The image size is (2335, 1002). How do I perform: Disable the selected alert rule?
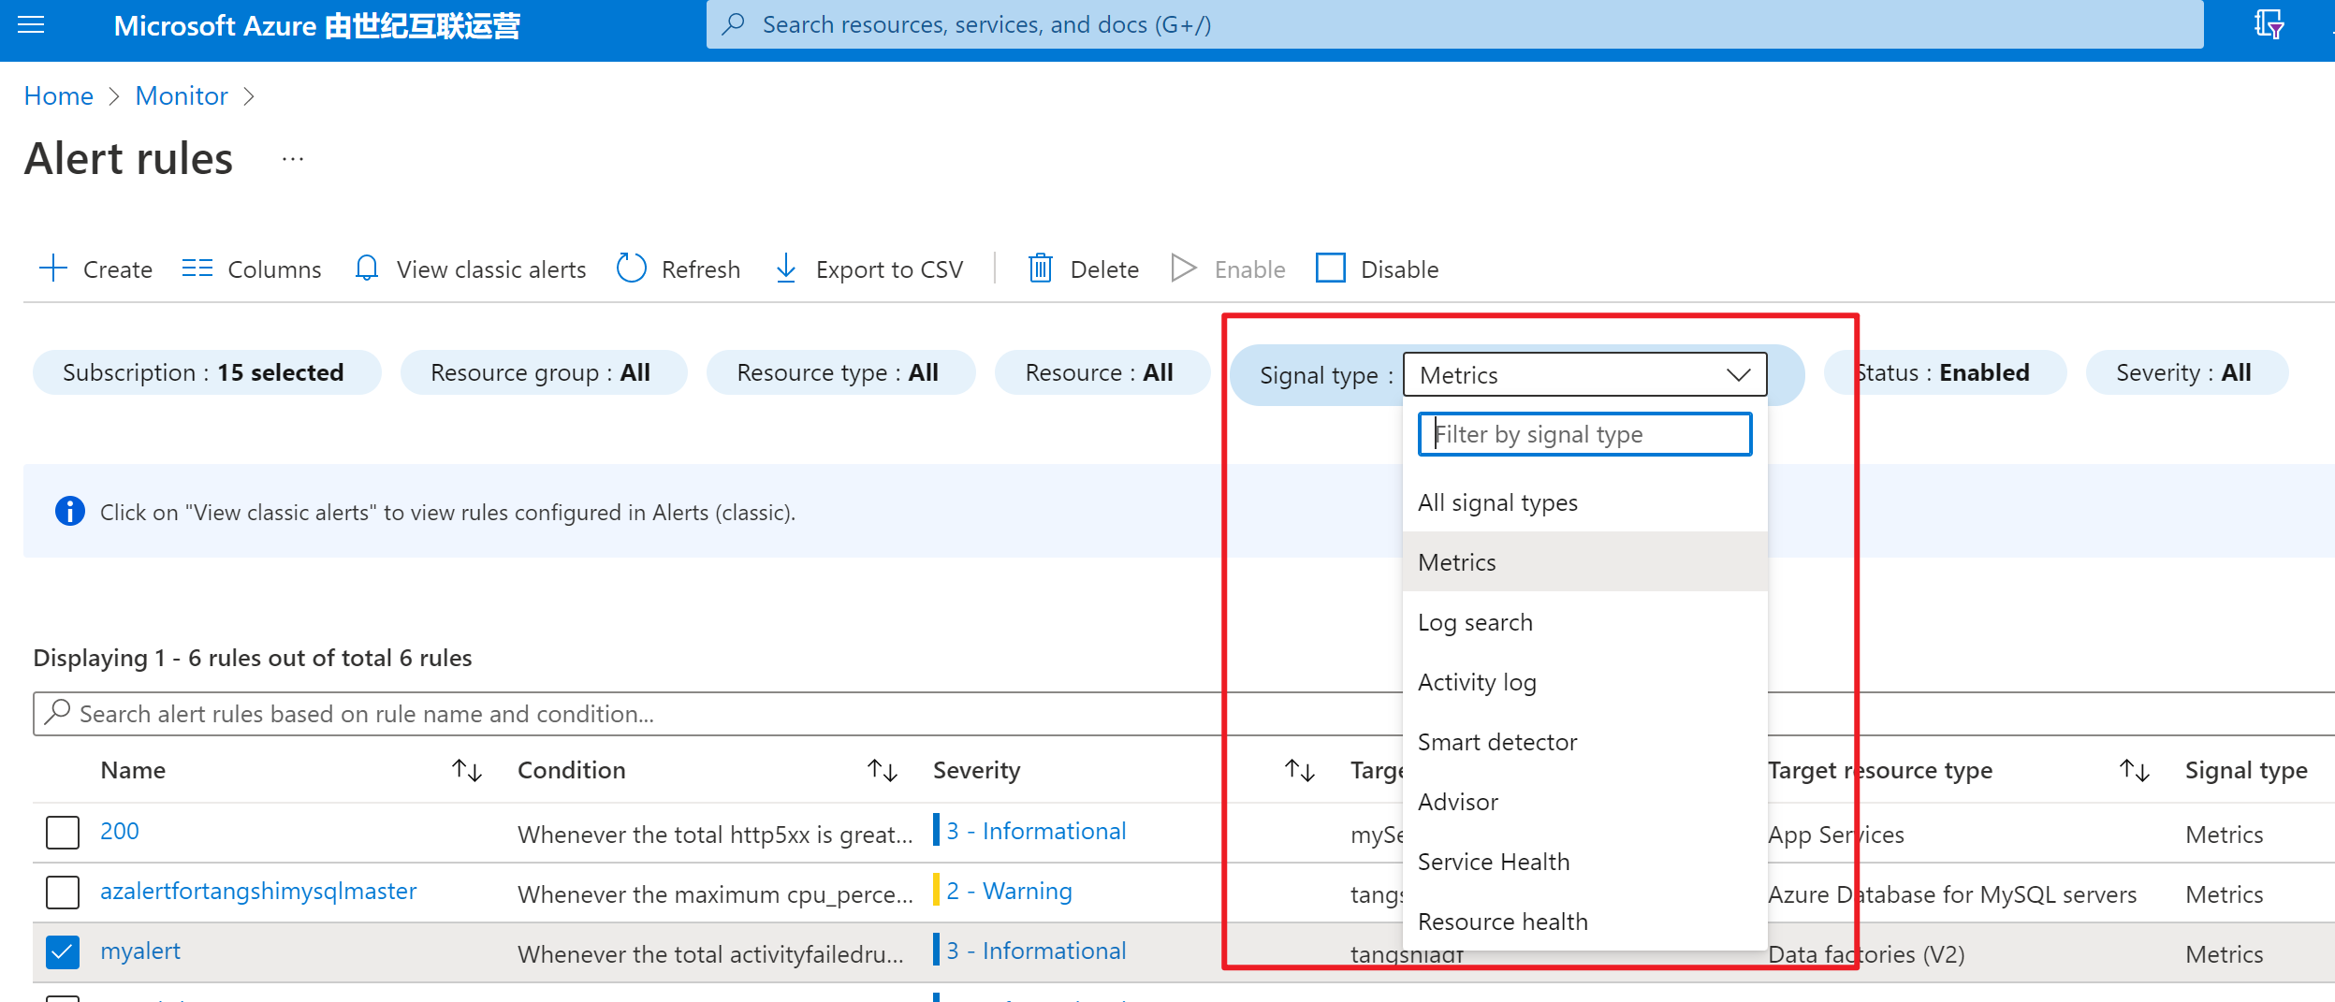[x=1378, y=269]
